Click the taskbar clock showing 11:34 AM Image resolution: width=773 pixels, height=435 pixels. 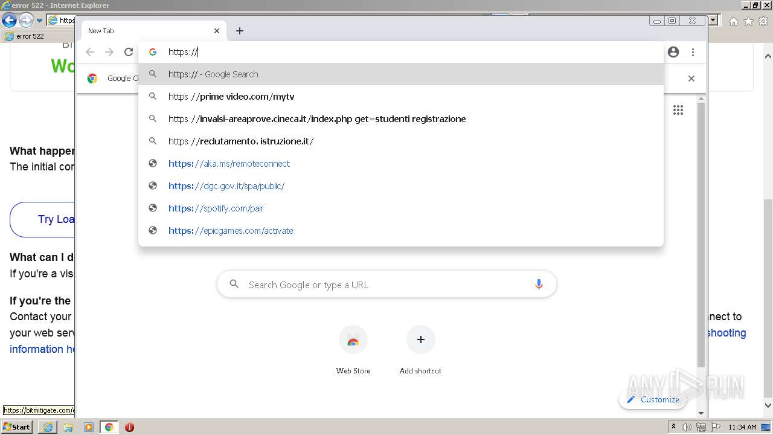(x=742, y=427)
